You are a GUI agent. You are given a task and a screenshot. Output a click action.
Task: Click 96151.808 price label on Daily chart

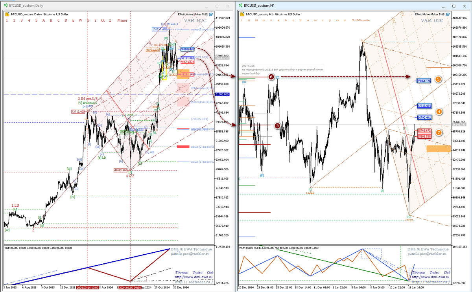pos(187,58)
